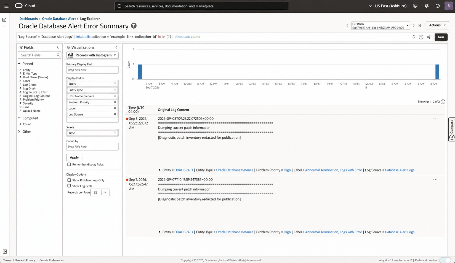
Task: Collapse the Computed fields section
Action: click(19, 118)
